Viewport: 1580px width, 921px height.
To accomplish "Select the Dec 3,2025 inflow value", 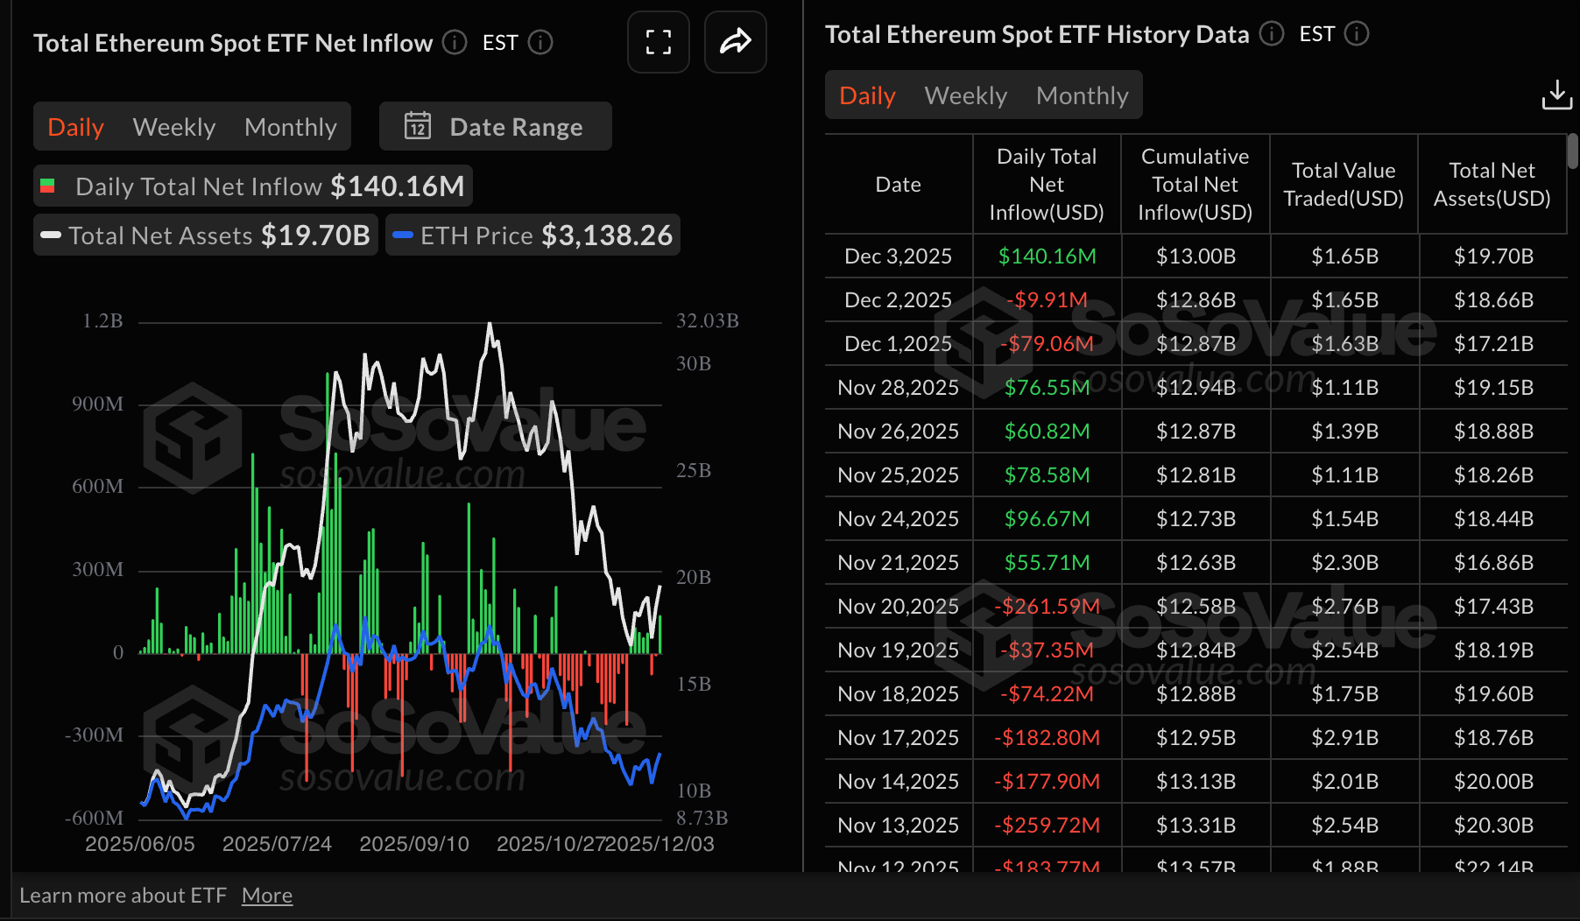I will pos(1046,256).
